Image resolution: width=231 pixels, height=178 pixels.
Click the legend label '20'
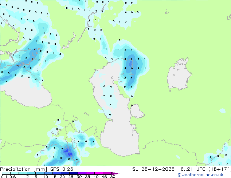pos(62,177)
